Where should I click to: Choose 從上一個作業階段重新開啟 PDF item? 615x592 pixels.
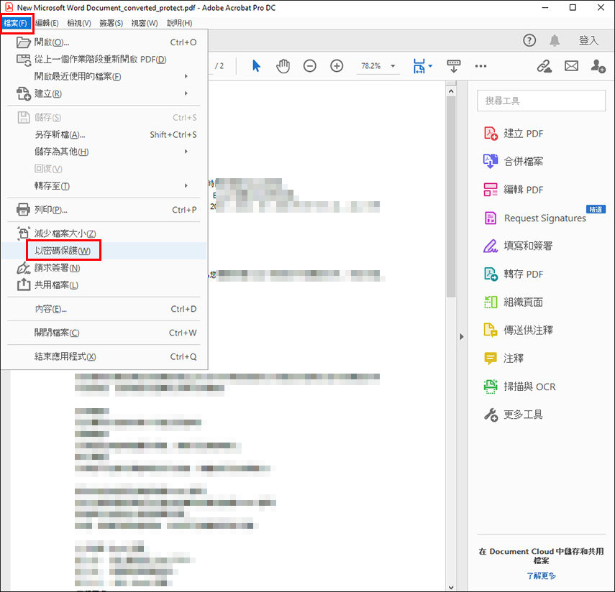[x=104, y=60]
